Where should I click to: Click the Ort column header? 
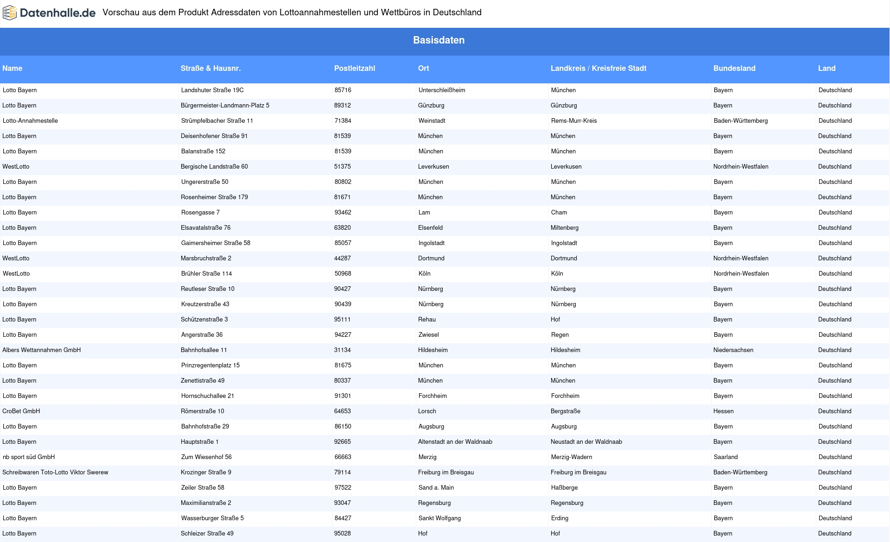424,69
